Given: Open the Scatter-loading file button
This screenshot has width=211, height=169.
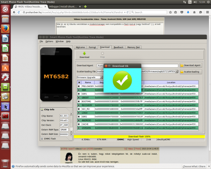Looking at the screenshot, I should (191, 72).
